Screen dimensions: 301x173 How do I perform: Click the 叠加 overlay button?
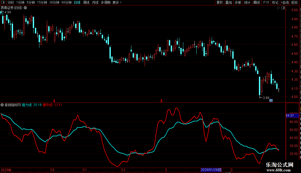(229, 2)
